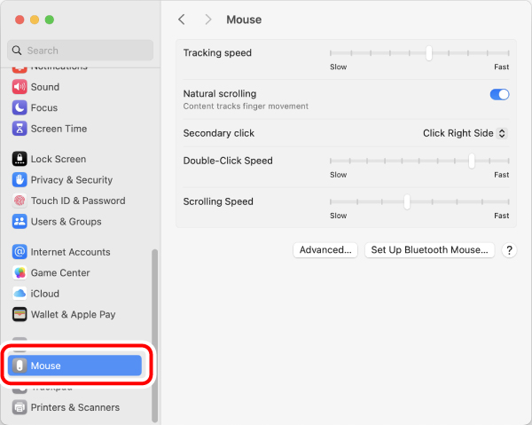Select Internet Accounts in sidebar
Viewport: 532px width, 425px height.
click(x=70, y=252)
